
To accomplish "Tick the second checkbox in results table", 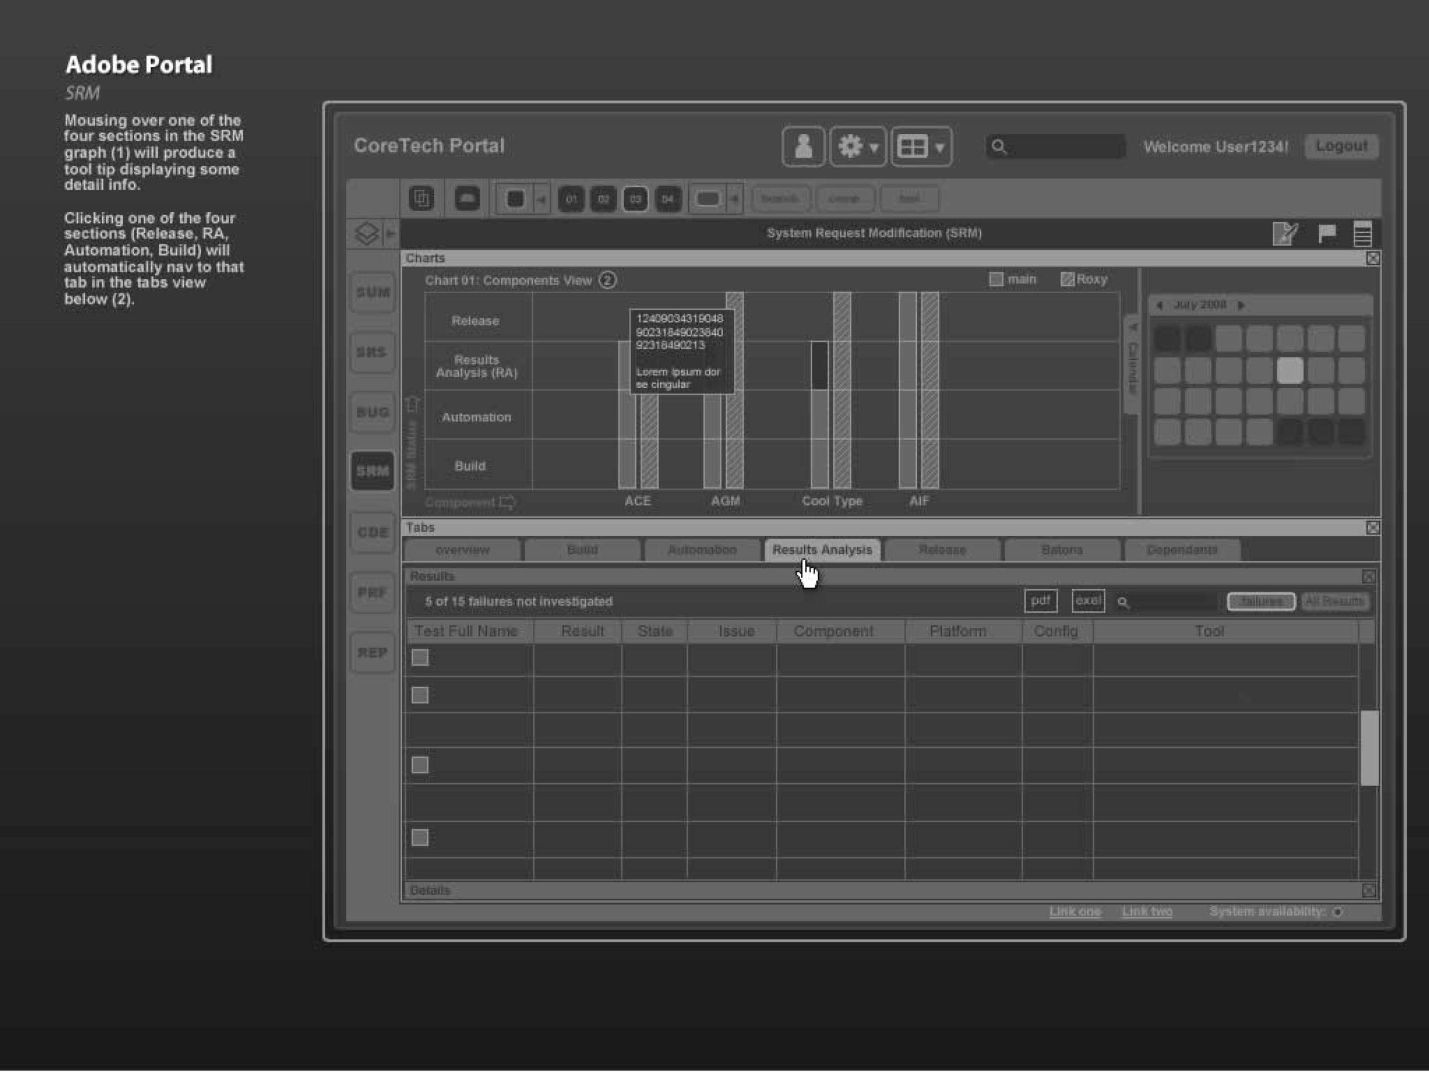I will (420, 695).
